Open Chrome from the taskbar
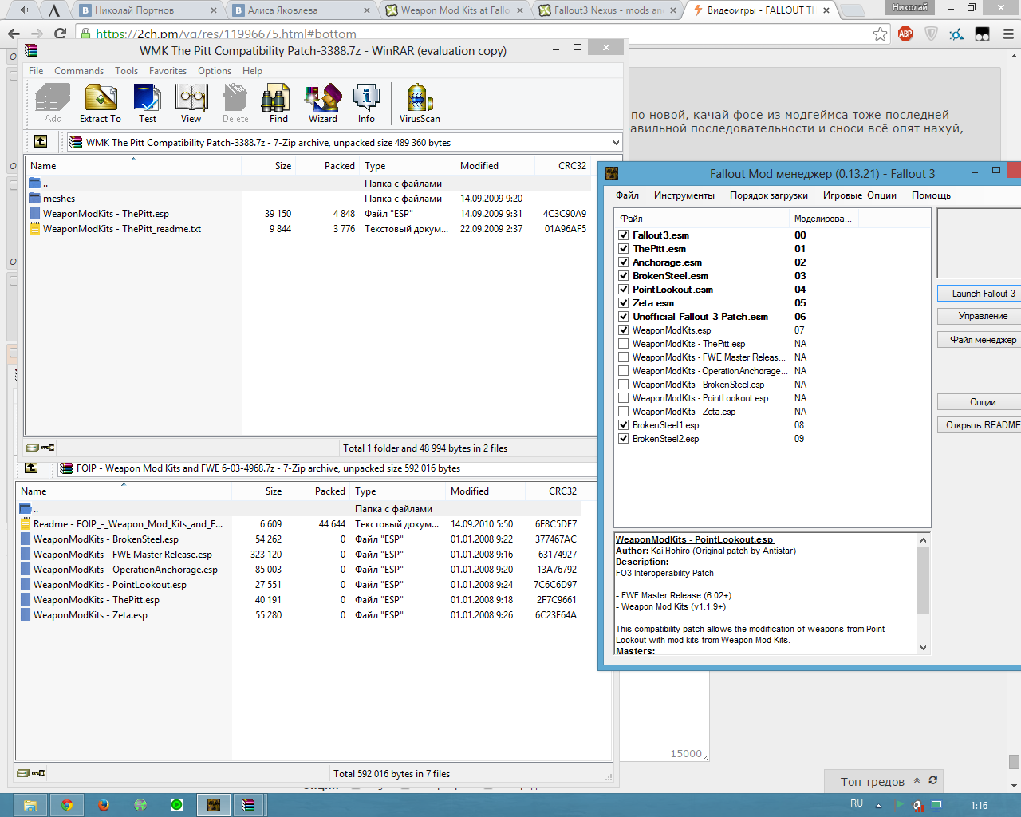Image resolution: width=1021 pixels, height=817 pixels. pyautogui.click(x=67, y=805)
